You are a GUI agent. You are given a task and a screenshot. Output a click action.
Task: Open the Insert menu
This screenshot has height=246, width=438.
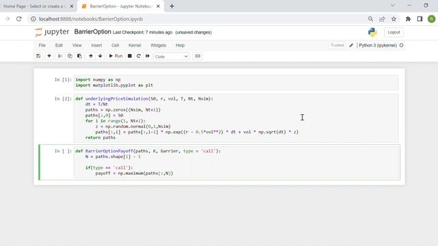pyautogui.click(x=96, y=45)
